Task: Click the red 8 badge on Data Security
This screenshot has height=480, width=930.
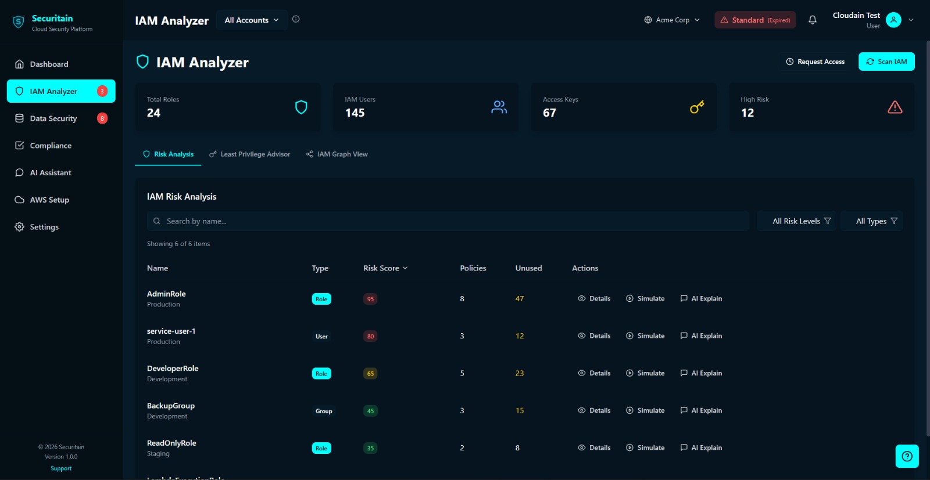Action: 102,118
